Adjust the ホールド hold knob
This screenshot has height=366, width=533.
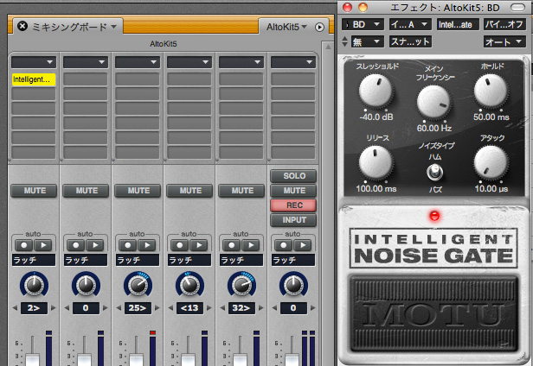coord(491,91)
